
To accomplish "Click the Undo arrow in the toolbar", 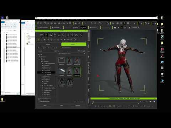I will click(84, 23).
